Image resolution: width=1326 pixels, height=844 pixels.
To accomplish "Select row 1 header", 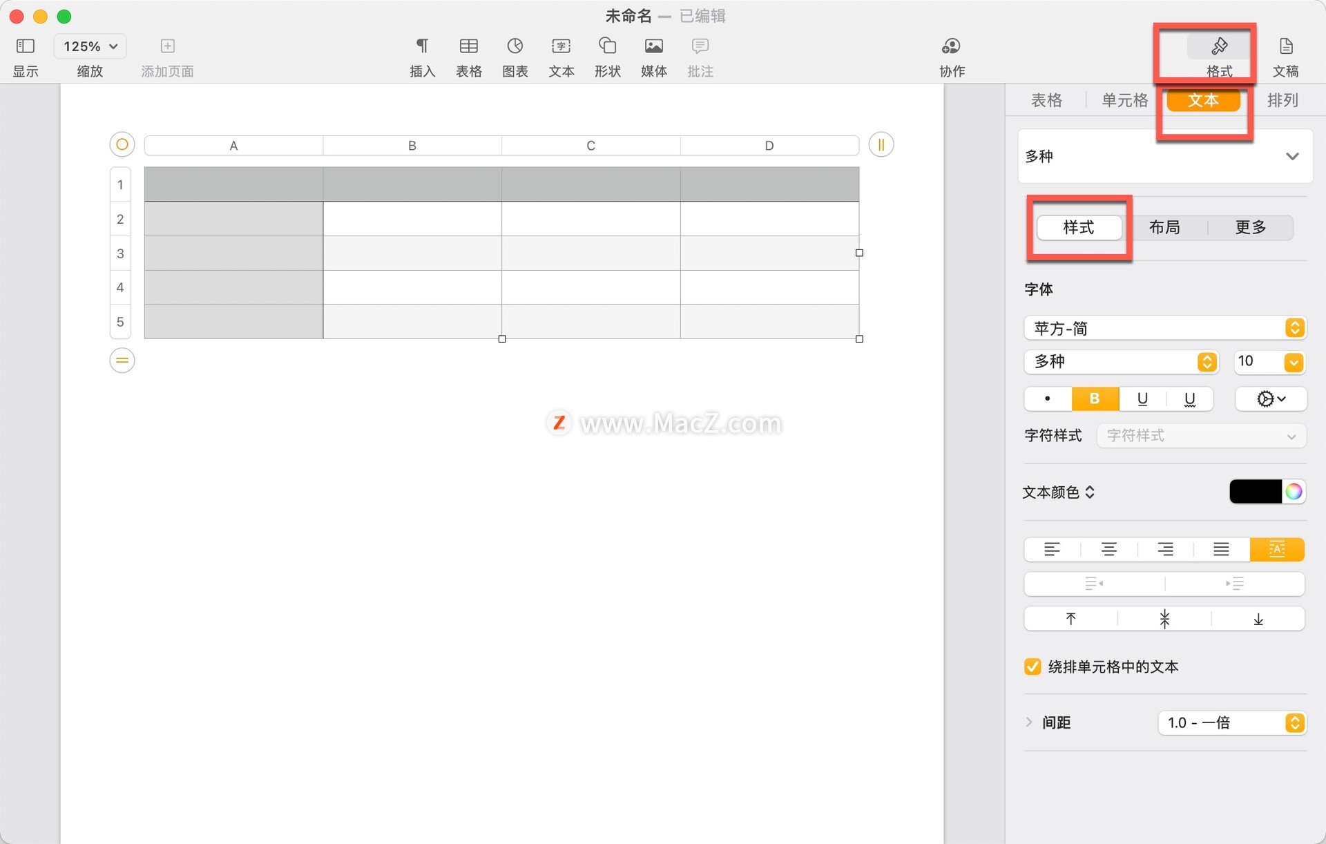I will tap(120, 184).
